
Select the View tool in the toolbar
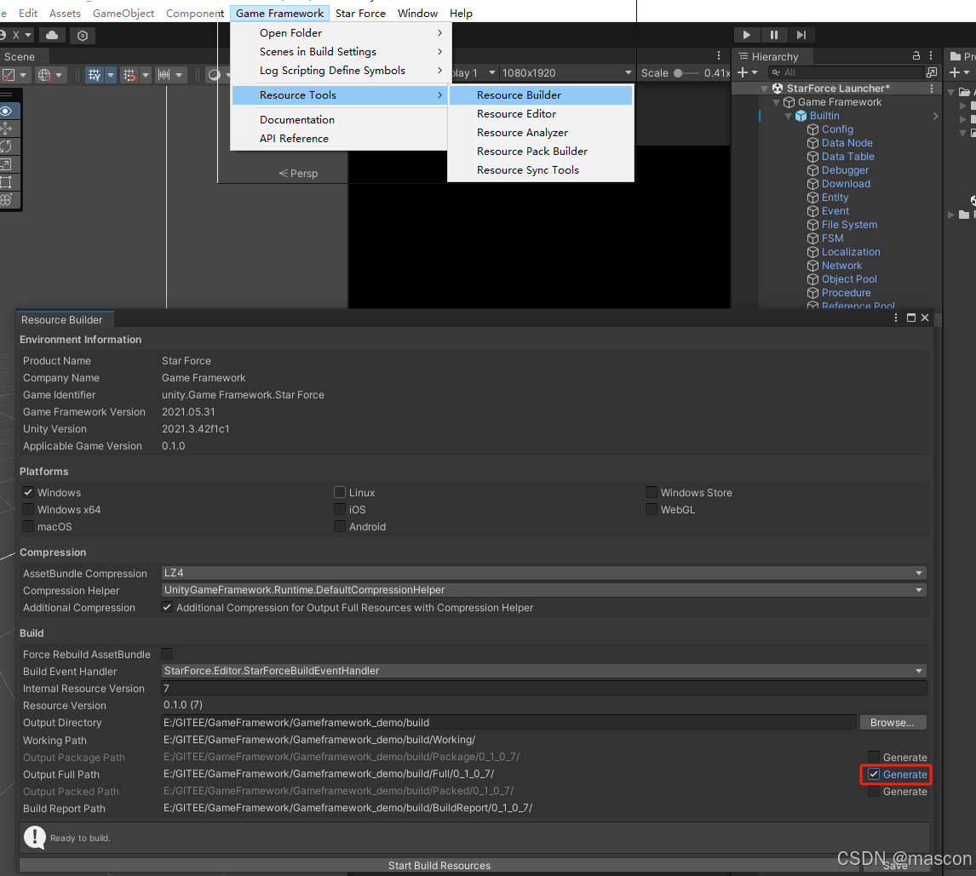click(8, 111)
